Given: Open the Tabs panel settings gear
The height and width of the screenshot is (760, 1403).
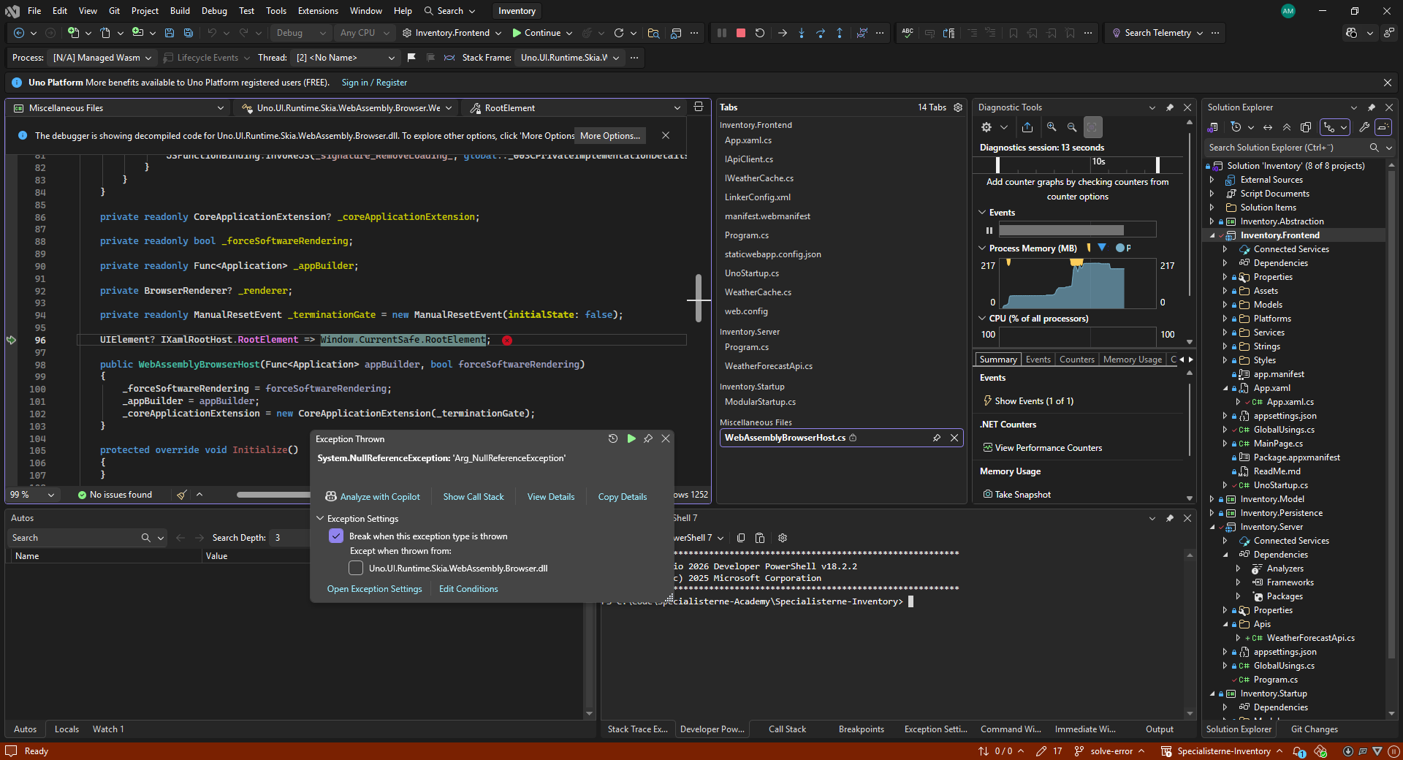Looking at the screenshot, I should coord(958,107).
